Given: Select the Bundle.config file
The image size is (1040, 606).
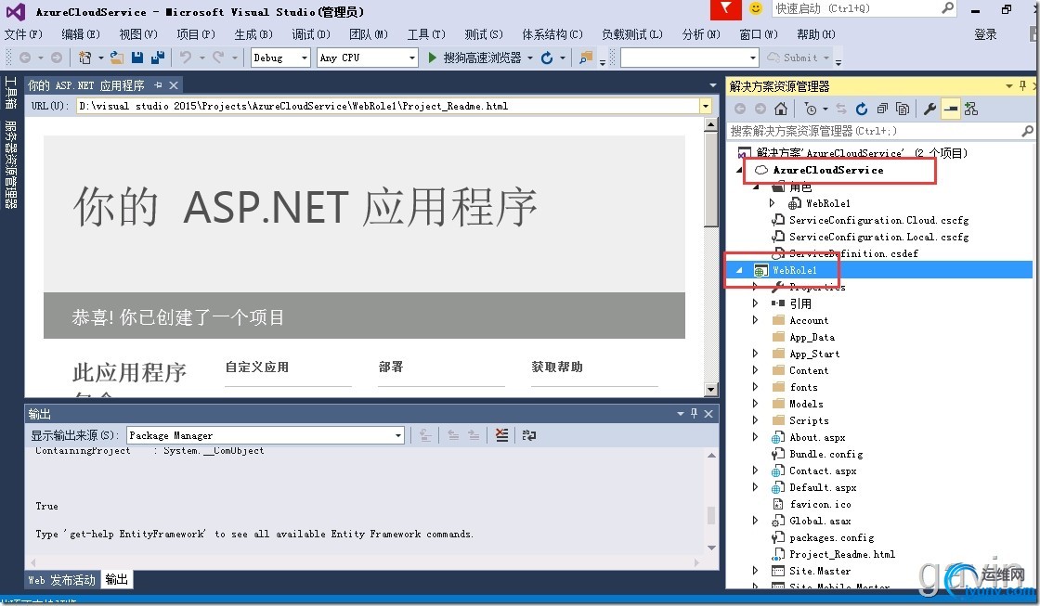Looking at the screenshot, I should pos(826,454).
